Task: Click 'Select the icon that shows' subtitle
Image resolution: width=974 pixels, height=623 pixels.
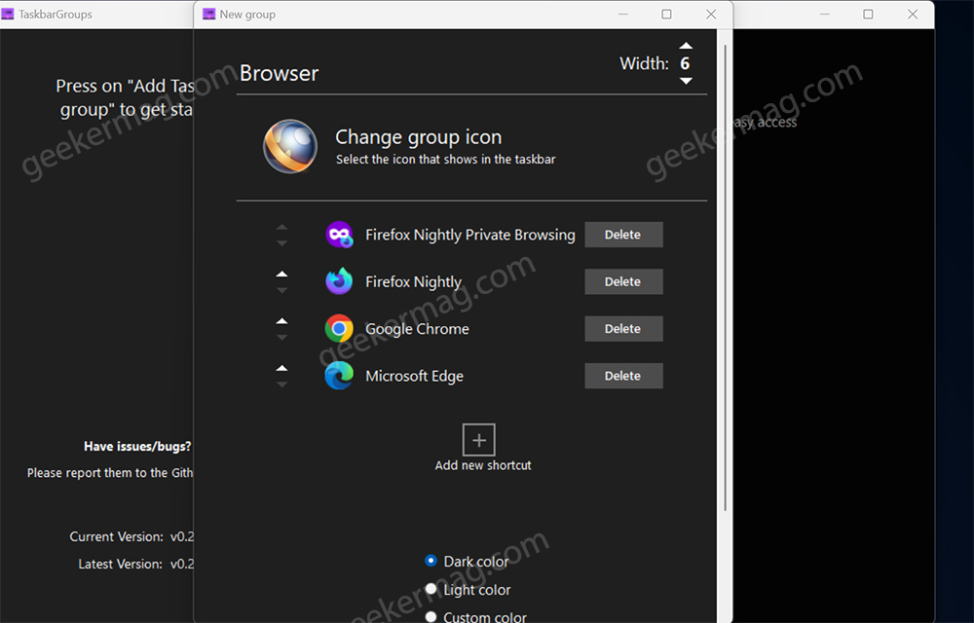Action: click(445, 160)
